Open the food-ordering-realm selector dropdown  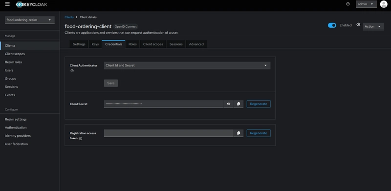[x=30, y=20]
